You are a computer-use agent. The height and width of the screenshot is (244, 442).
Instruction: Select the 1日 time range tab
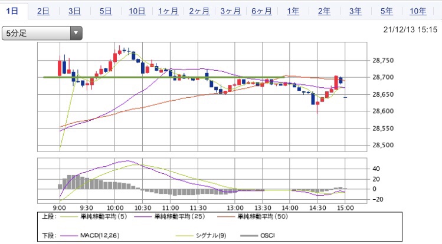[x=12, y=11]
